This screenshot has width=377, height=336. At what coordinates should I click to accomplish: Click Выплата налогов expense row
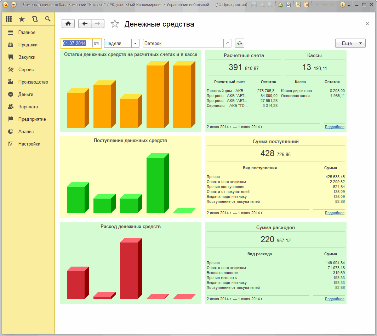click(x=275, y=273)
